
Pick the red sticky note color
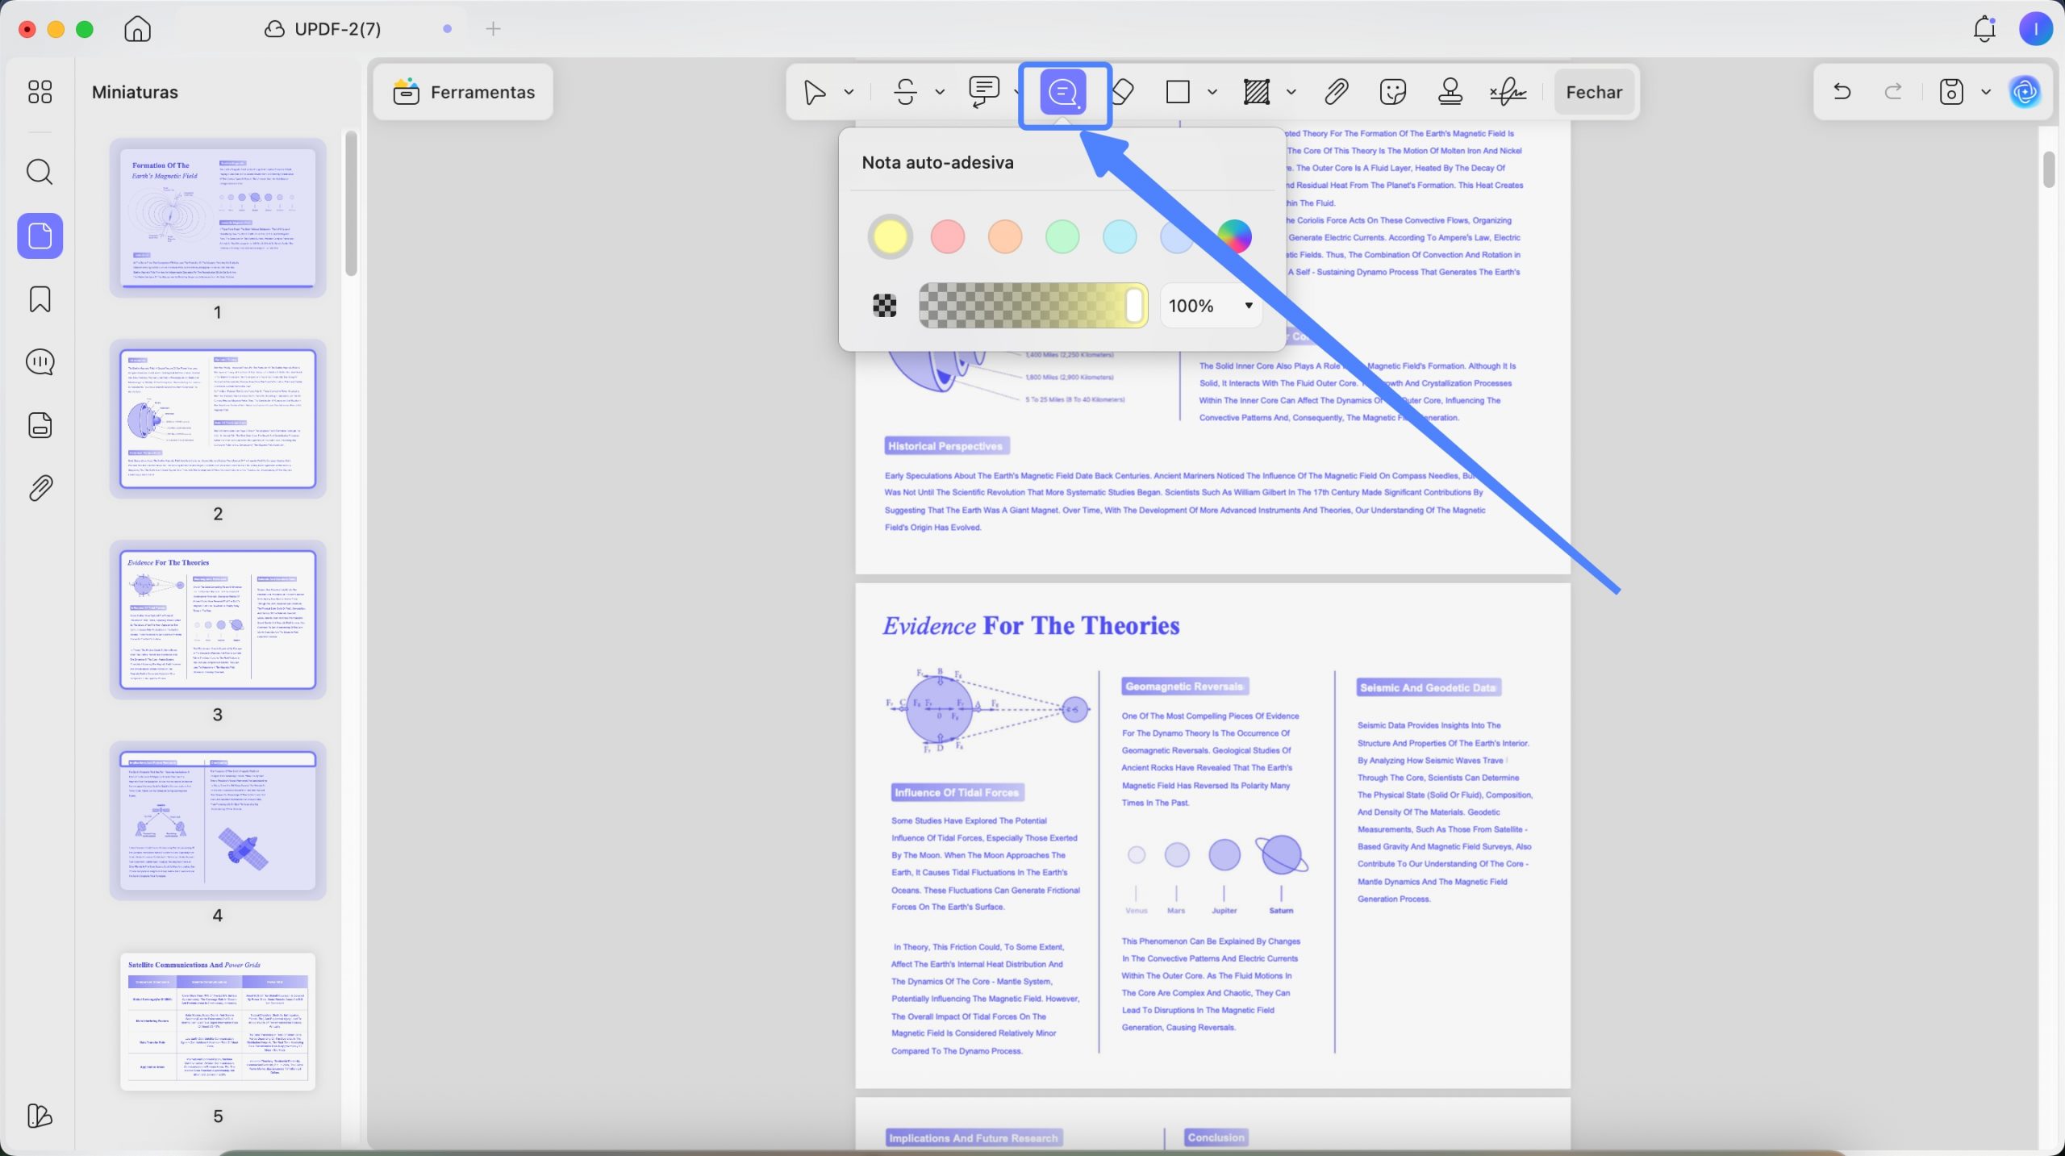pyautogui.click(x=948, y=236)
